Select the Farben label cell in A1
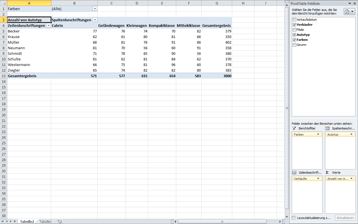 (x=29, y=9)
